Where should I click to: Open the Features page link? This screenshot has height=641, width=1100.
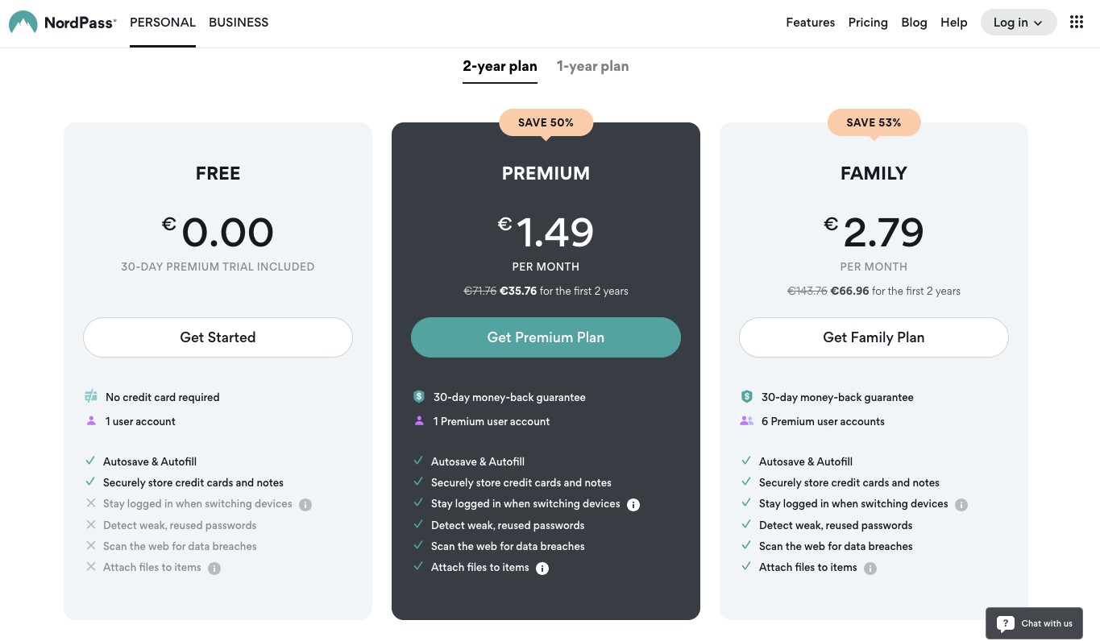pyautogui.click(x=810, y=23)
